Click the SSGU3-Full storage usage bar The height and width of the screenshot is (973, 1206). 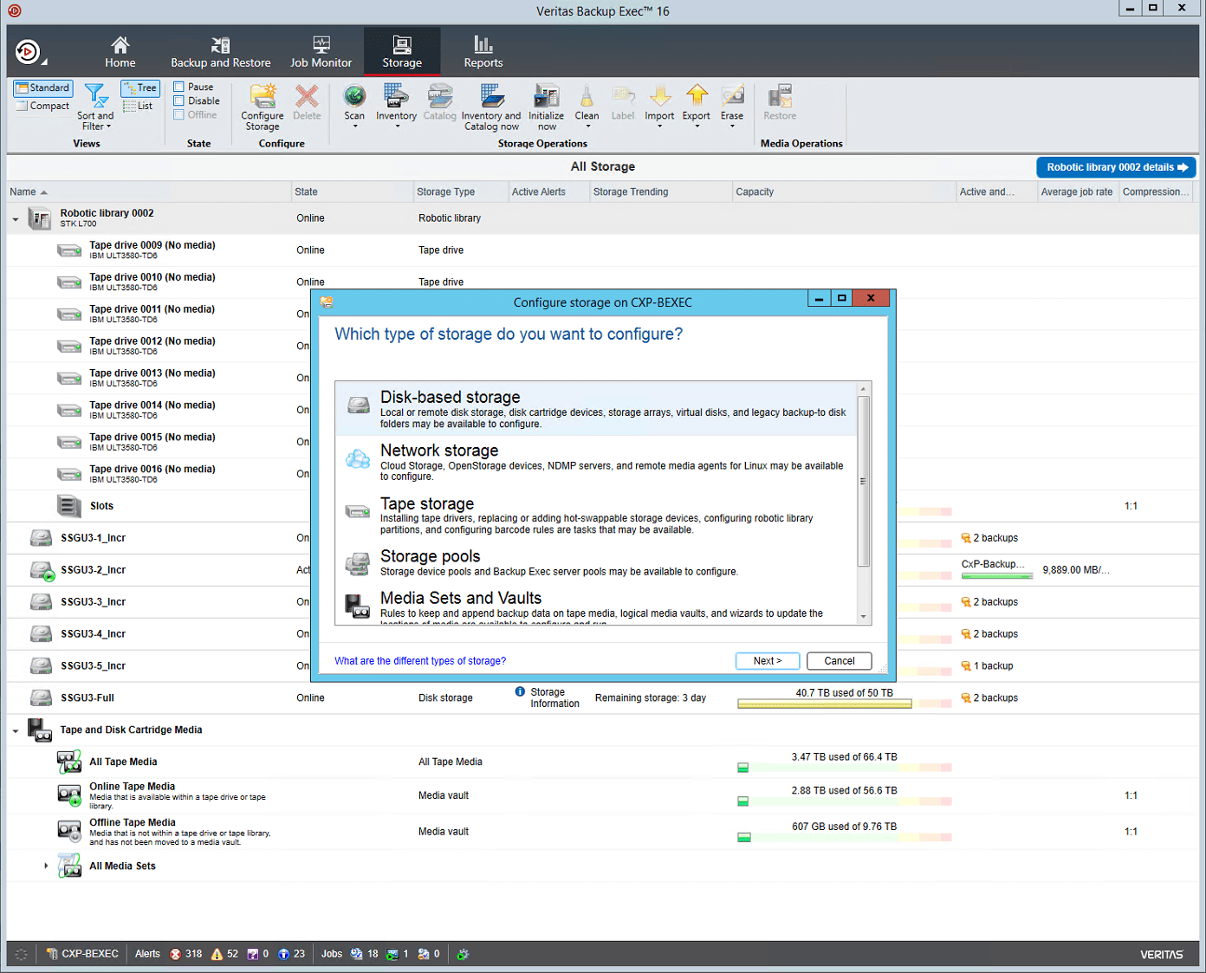click(823, 702)
